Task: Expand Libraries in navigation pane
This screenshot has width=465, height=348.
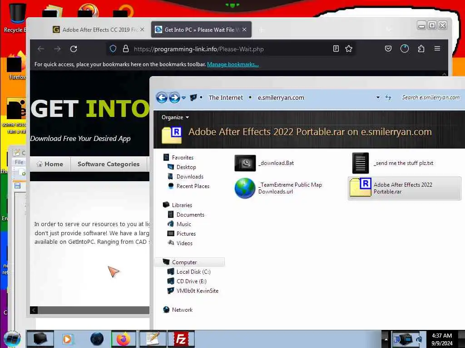Action: (x=178, y=205)
